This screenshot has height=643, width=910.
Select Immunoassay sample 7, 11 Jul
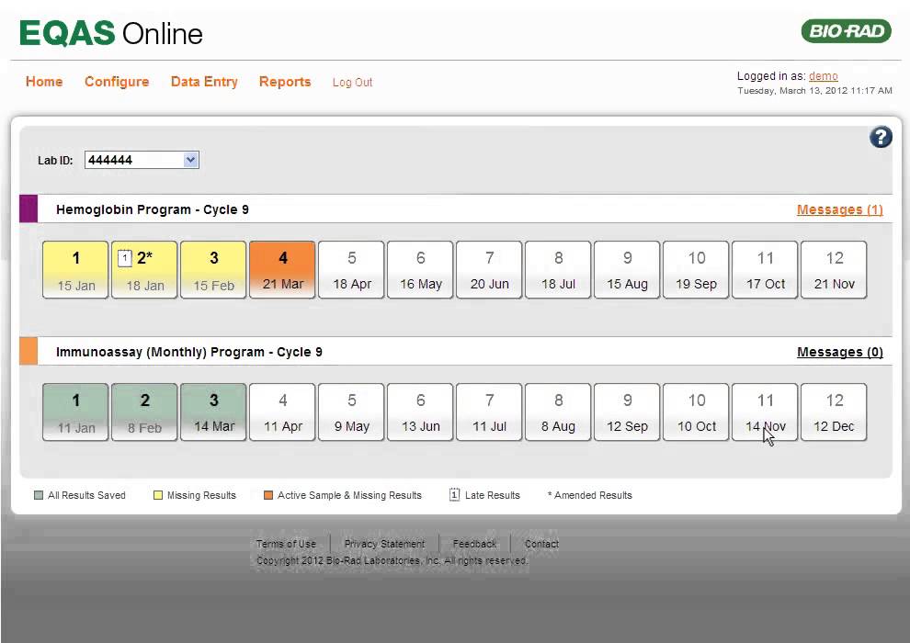coord(489,412)
